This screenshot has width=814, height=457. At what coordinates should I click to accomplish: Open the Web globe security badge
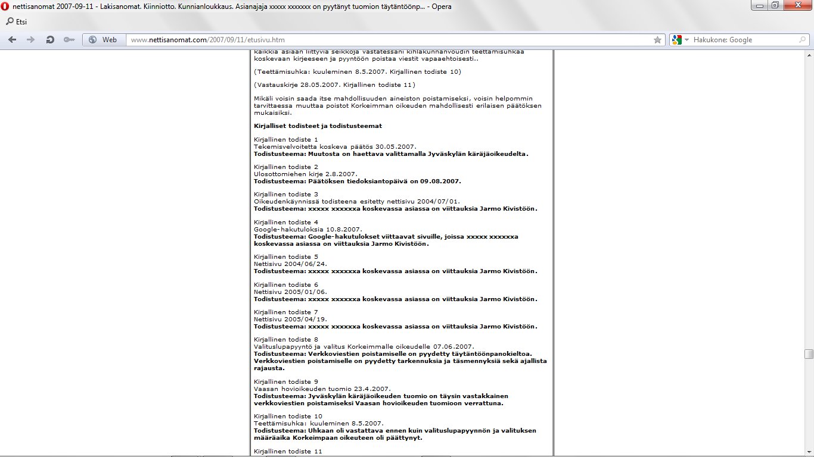pos(103,40)
